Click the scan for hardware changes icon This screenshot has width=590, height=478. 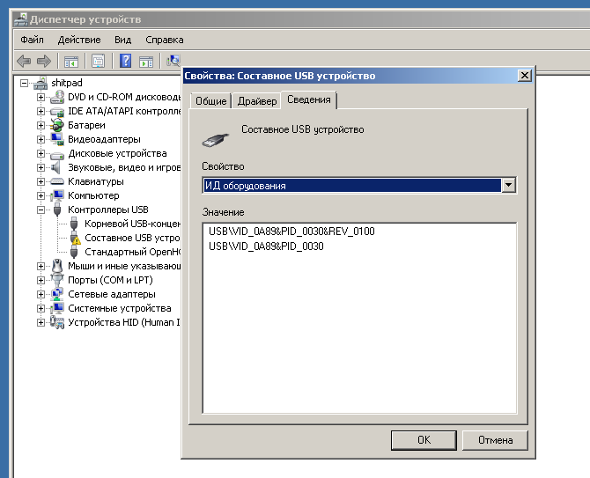[x=173, y=61]
